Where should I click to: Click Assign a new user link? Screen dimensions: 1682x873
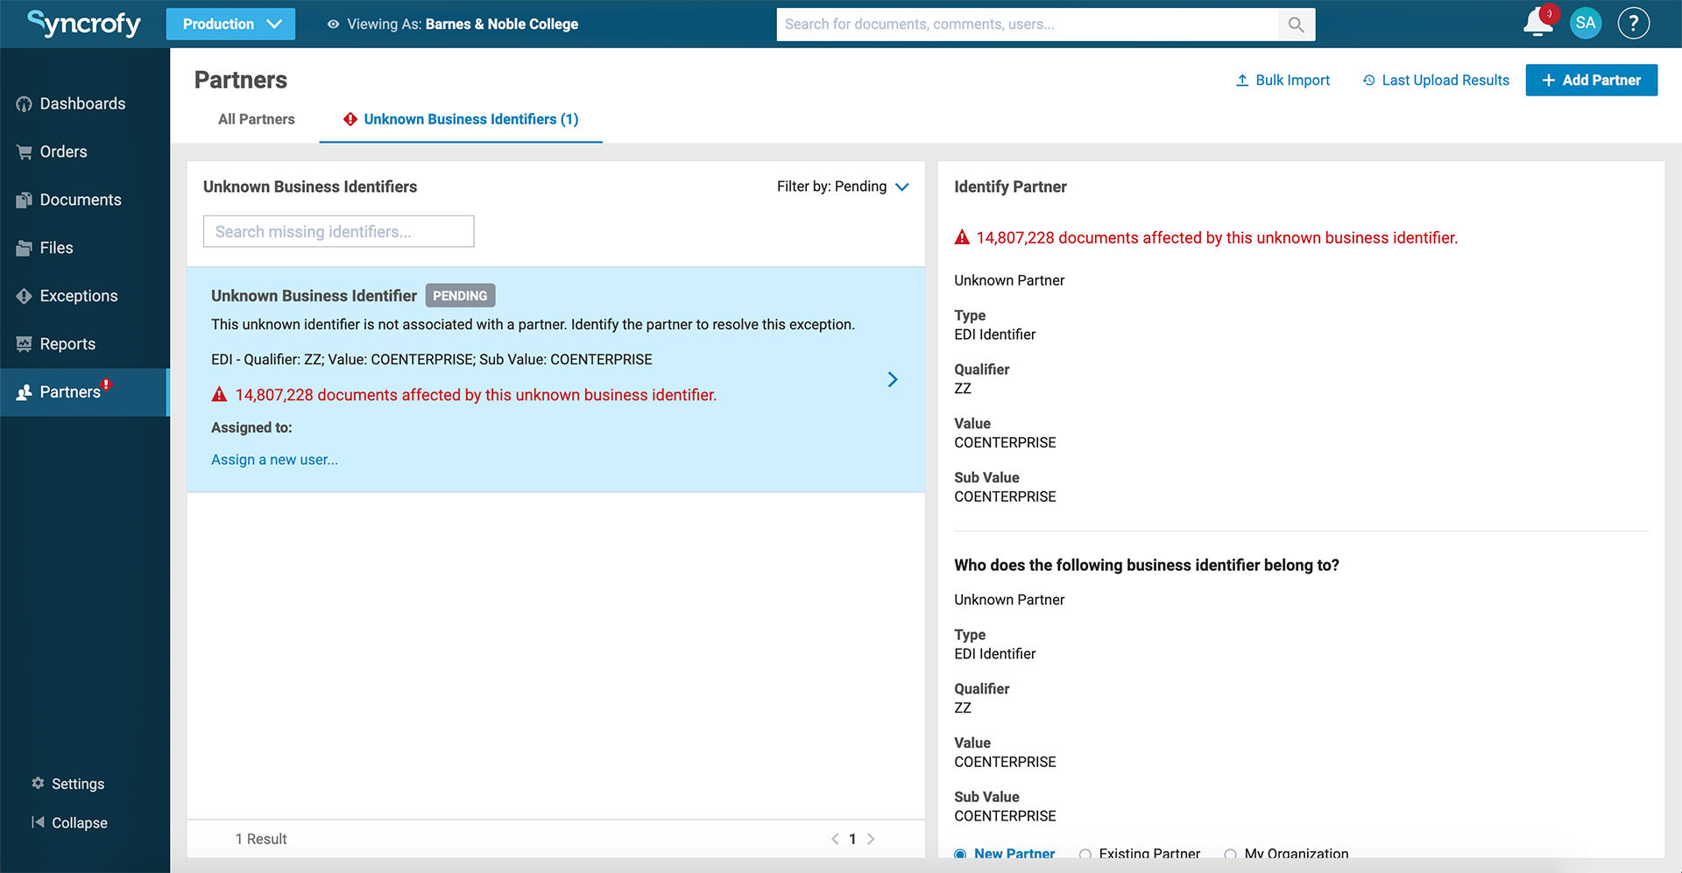click(274, 460)
